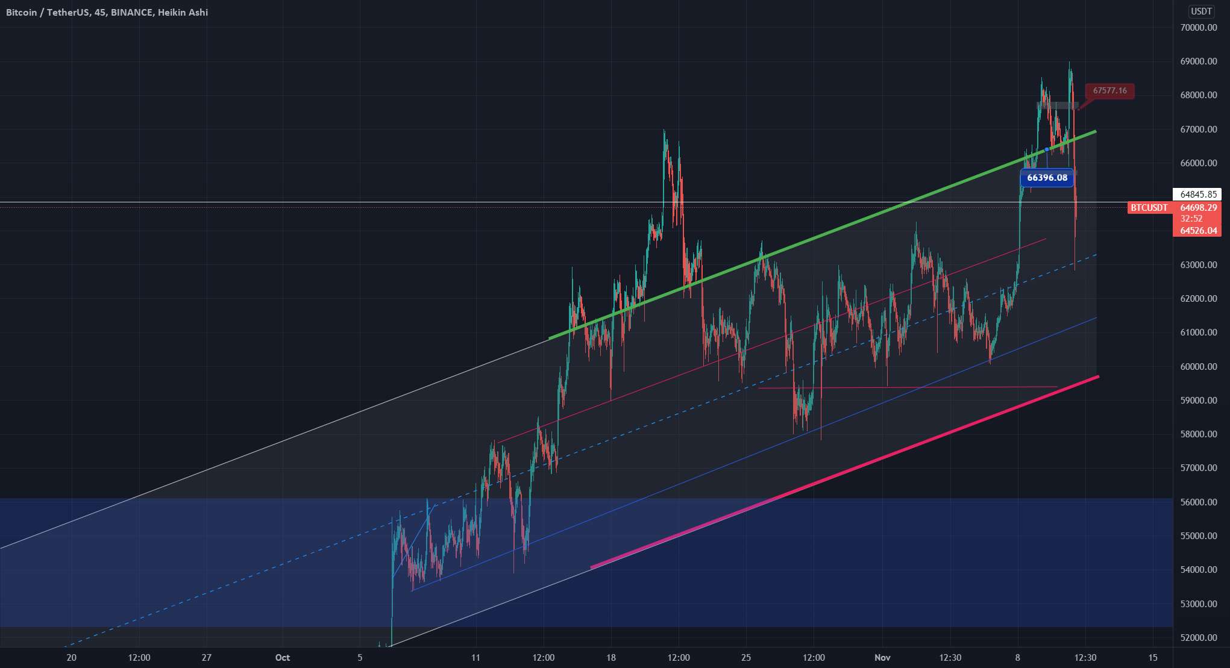The height and width of the screenshot is (668, 1230).
Task: Click the 60000.00 price axis label
Action: 1199,367
